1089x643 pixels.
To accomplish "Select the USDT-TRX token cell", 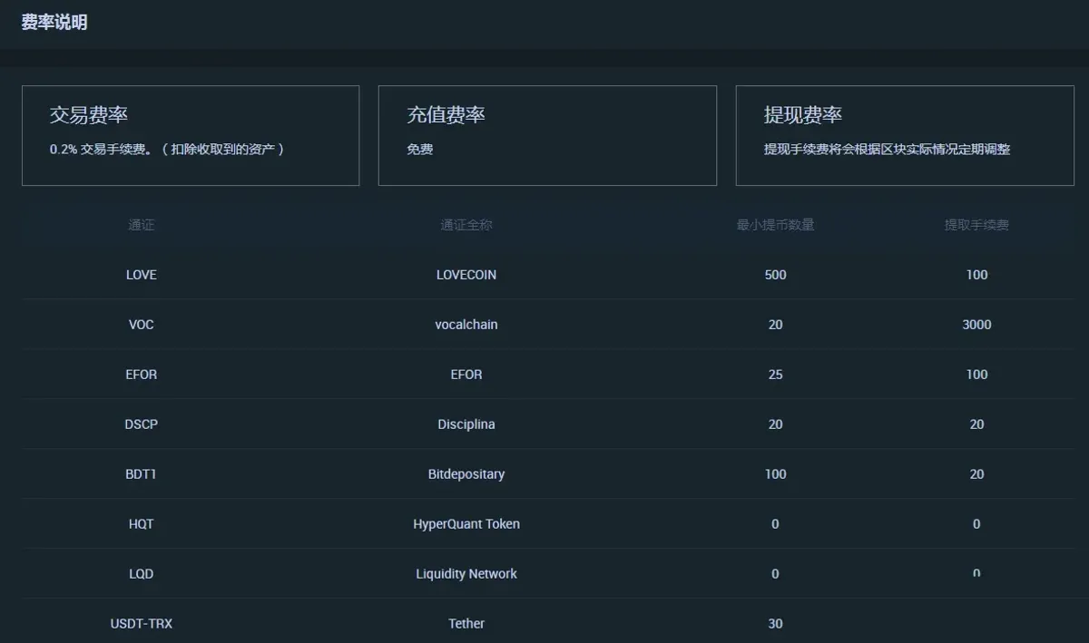I will tap(142, 624).
